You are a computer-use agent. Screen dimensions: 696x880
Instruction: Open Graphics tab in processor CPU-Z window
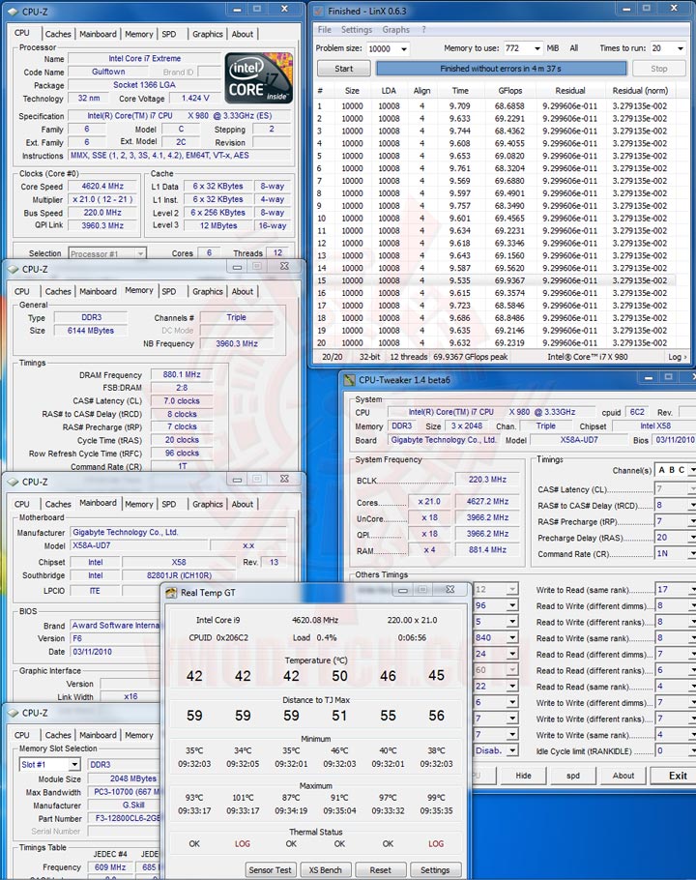(x=208, y=34)
